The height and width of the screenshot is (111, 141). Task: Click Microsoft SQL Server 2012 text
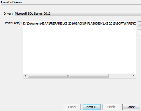tap(32, 14)
